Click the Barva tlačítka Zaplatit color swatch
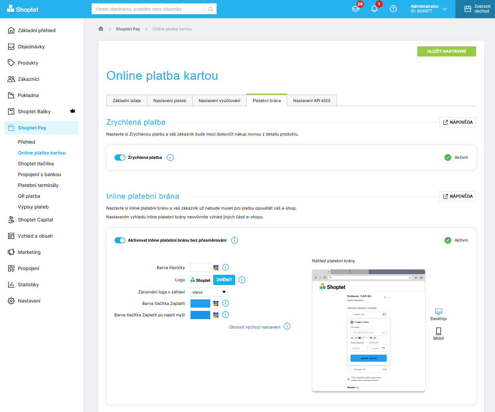Image resolution: width=495 pixels, height=412 pixels. point(200,304)
